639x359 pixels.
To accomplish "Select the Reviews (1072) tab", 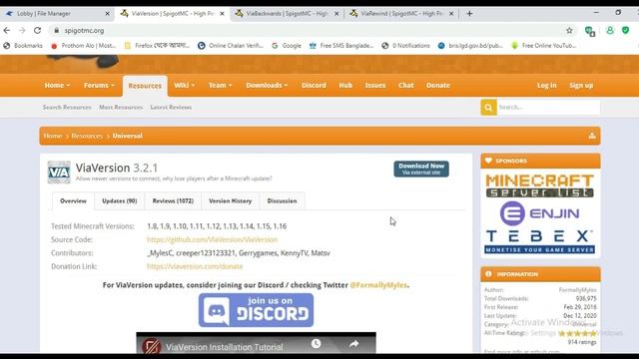I will click(x=173, y=201).
